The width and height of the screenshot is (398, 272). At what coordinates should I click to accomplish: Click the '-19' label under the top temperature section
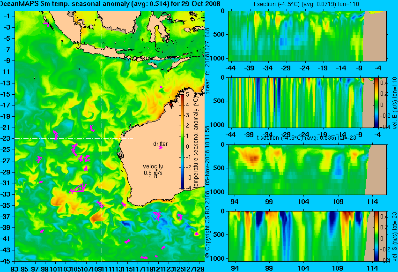pos(323,68)
